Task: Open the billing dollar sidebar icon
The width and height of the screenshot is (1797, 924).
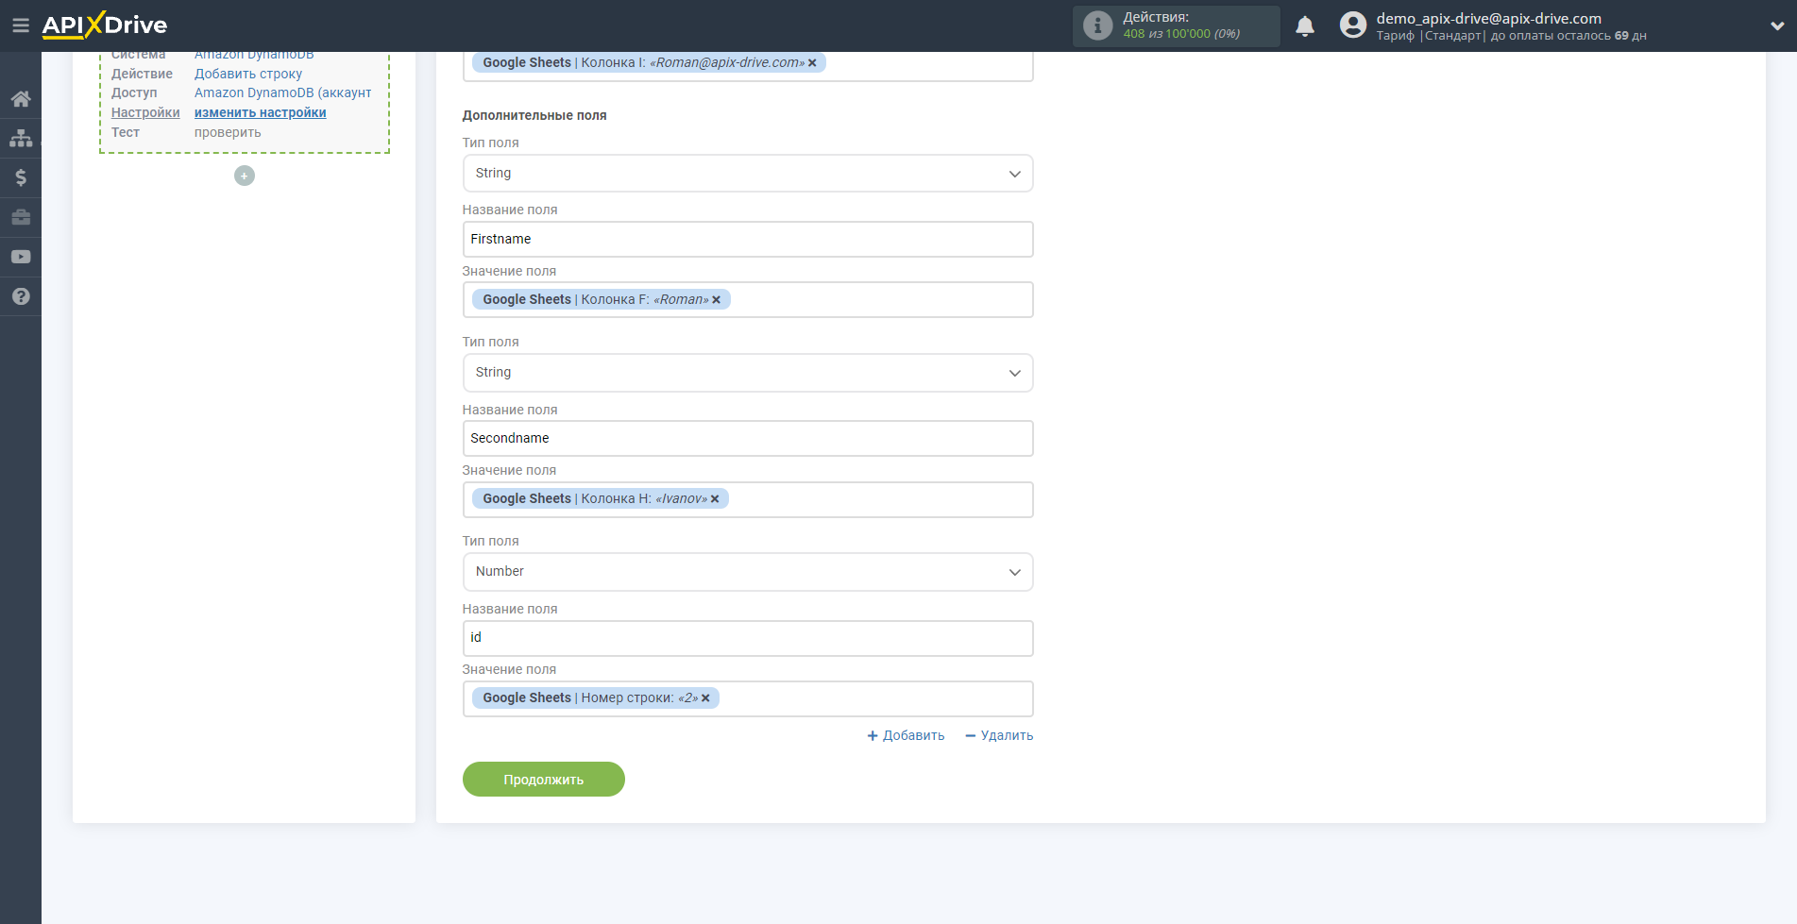Action: 21,177
